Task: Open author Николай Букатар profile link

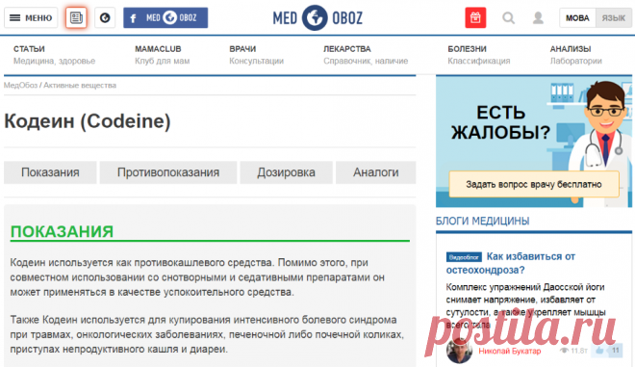Action: [x=510, y=351]
